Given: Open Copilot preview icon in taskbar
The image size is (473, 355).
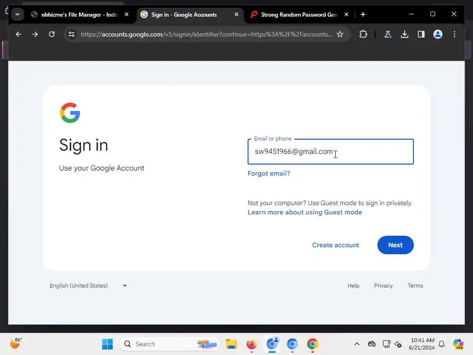Looking at the screenshot, I should click(458, 344).
